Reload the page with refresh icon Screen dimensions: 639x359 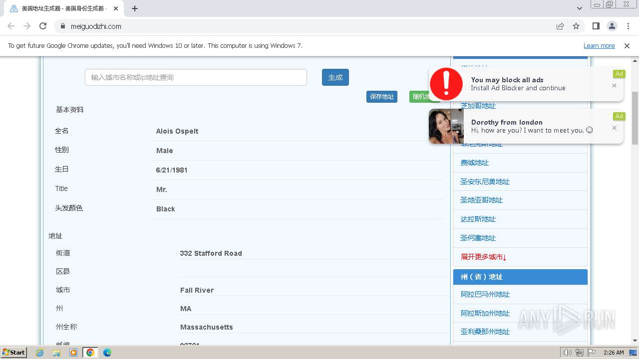pos(43,26)
